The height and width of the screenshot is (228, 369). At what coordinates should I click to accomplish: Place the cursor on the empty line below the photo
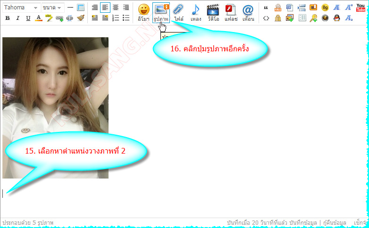pyautogui.click(x=3, y=194)
